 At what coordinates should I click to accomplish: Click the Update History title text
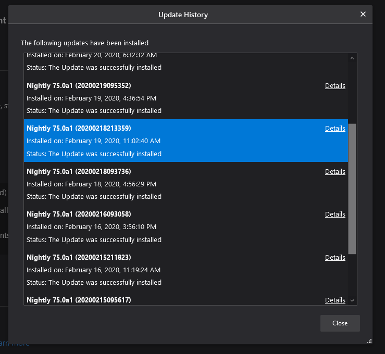tap(183, 15)
